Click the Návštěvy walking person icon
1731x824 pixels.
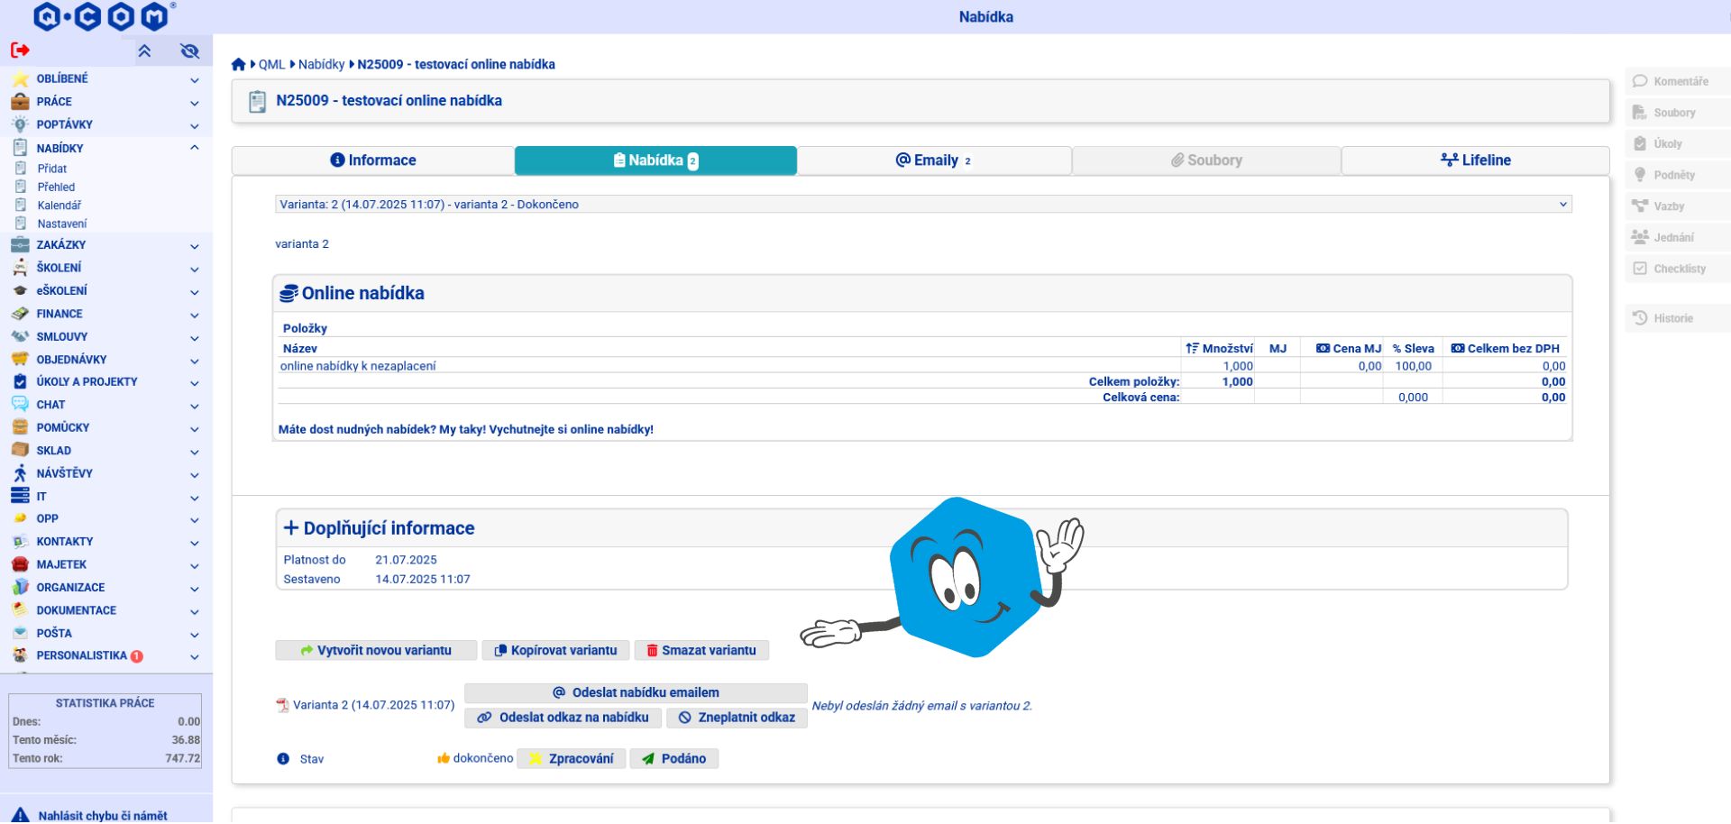point(20,473)
